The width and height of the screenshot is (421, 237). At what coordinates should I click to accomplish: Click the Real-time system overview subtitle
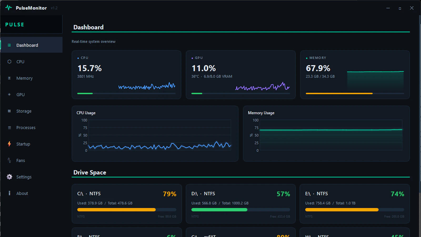(93, 42)
